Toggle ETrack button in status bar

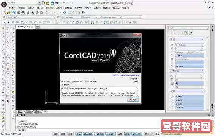tap(99, 134)
